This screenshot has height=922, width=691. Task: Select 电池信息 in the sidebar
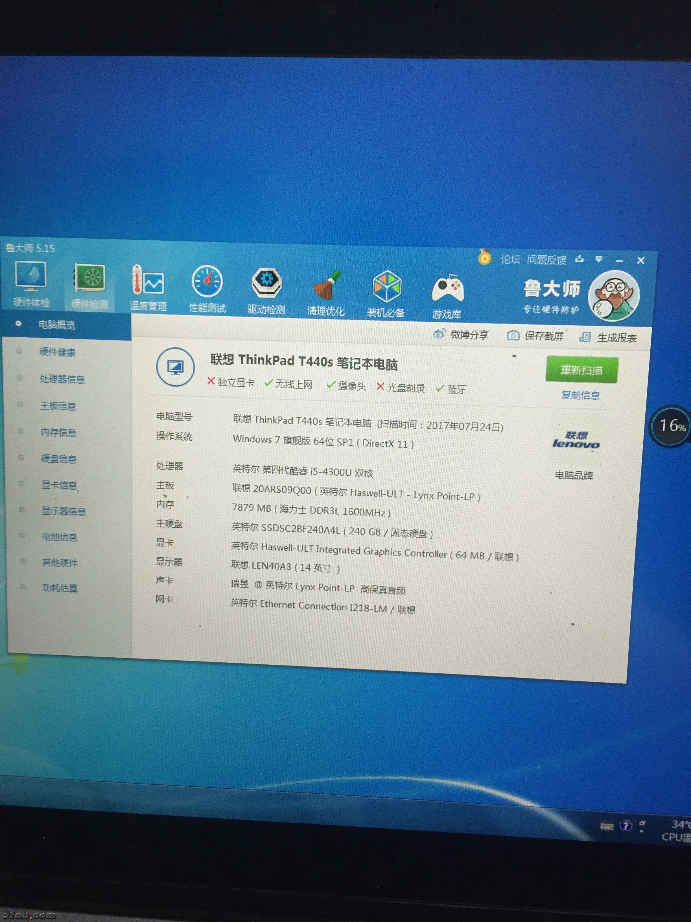pos(60,537)
